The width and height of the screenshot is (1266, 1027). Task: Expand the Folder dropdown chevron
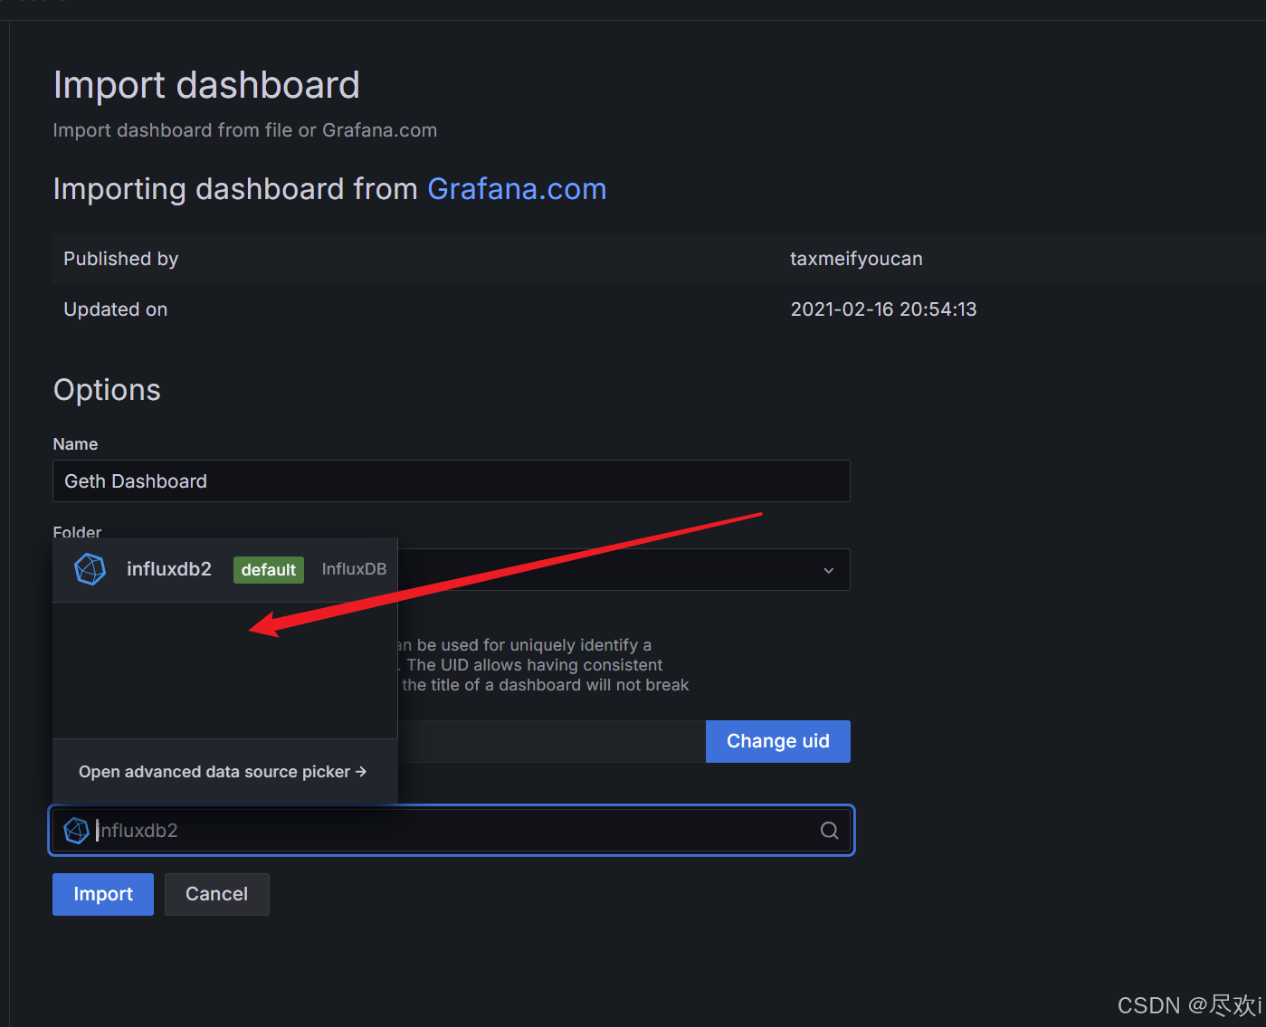pos(828,570)
